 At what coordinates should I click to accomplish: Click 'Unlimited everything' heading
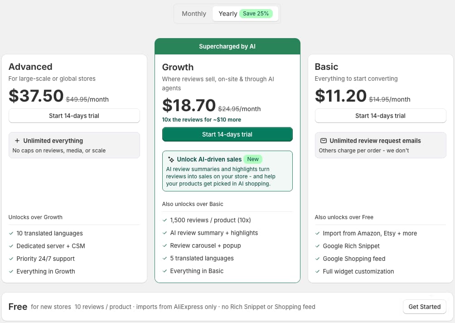coord(53,141)
